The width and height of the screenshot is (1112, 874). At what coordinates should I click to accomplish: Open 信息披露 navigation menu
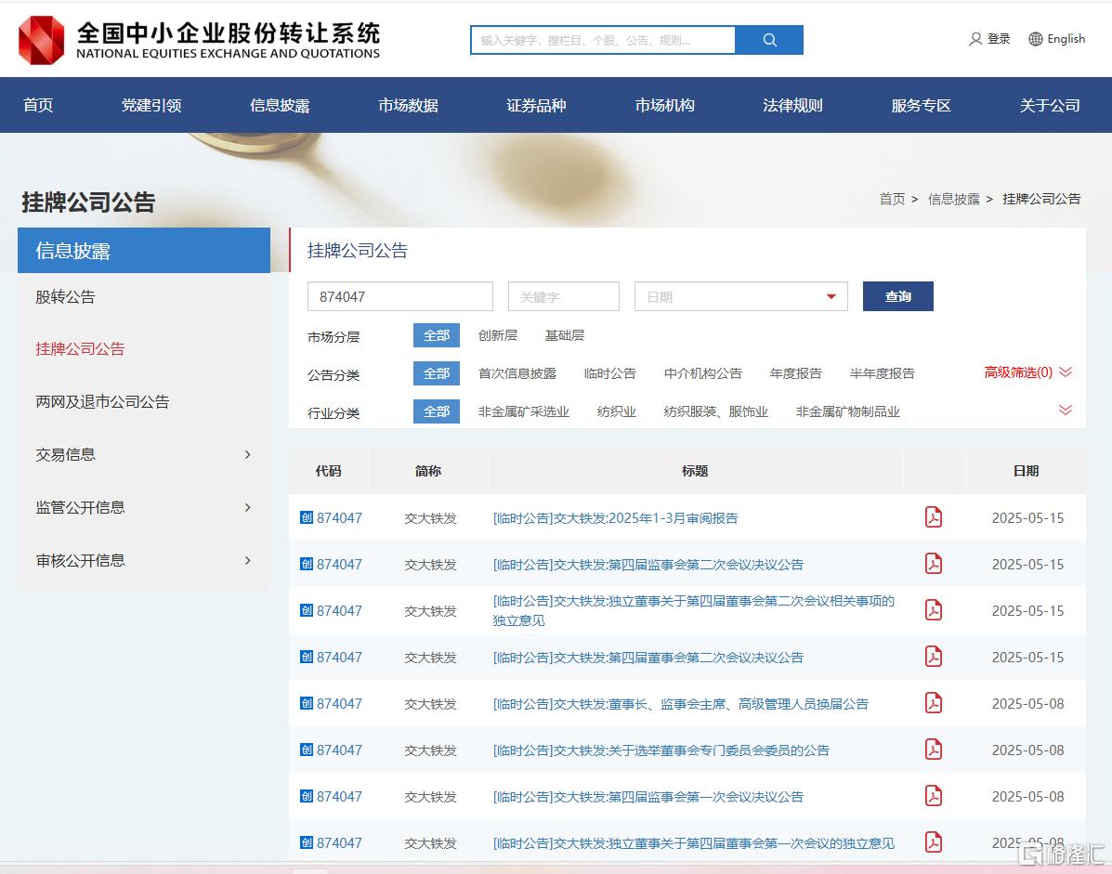pos(280,105)
